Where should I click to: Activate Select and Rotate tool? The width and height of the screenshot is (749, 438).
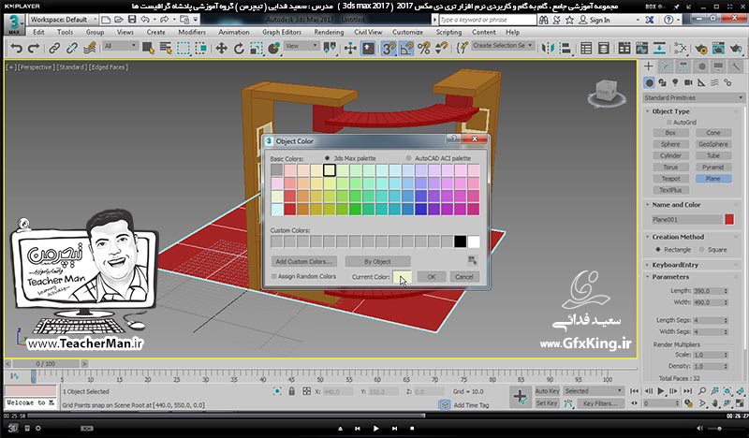239,49
